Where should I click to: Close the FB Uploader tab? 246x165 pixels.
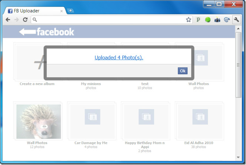tap(61, 11)
